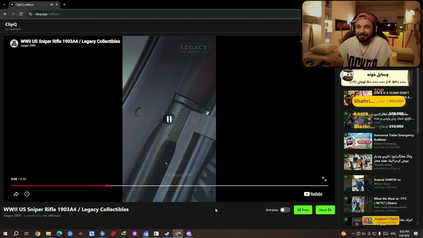The width and height of the screenshot is (423, 238).
Task: Click the microphone icon in system tray
Action: coord(379,234)
